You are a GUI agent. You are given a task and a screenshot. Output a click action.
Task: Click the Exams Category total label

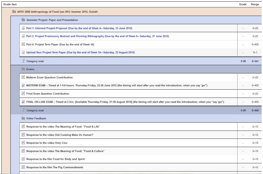tap(35, 111)
